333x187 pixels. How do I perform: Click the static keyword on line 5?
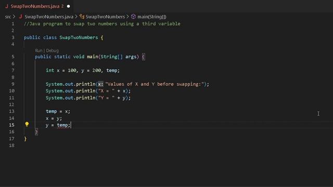[62, 57]
